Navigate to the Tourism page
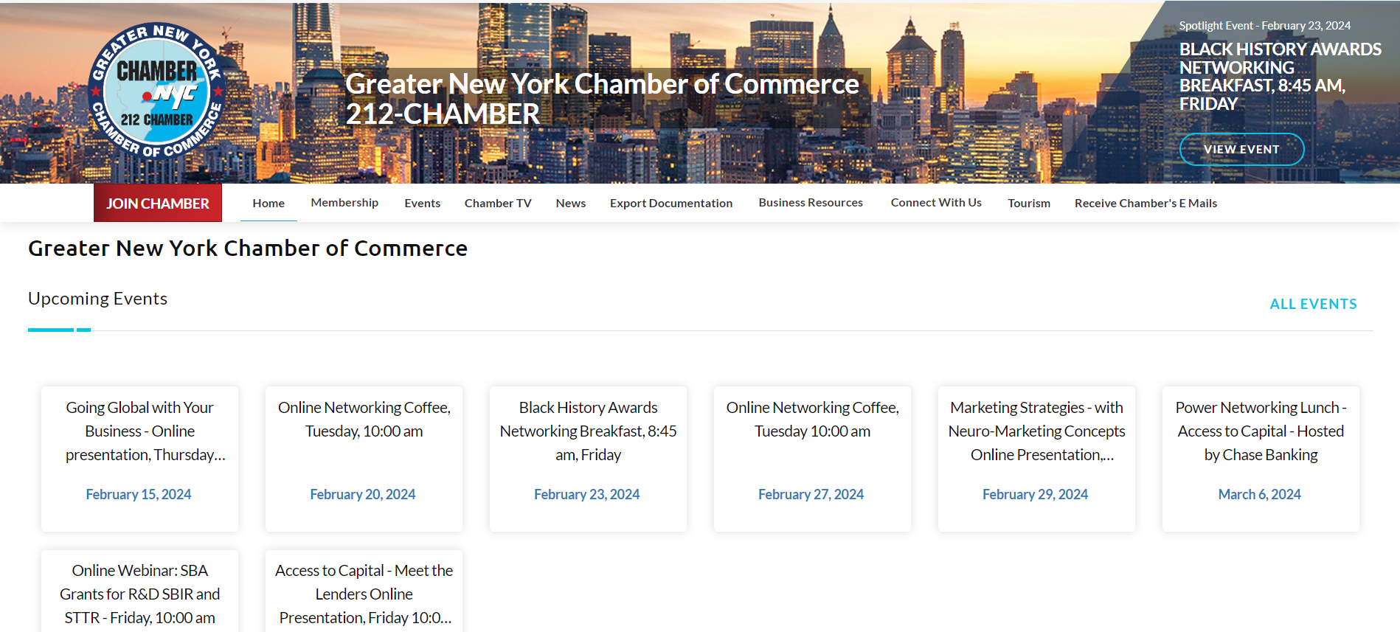The width and height of the screenshot is (1400, 632). (x=1028, y=204)
